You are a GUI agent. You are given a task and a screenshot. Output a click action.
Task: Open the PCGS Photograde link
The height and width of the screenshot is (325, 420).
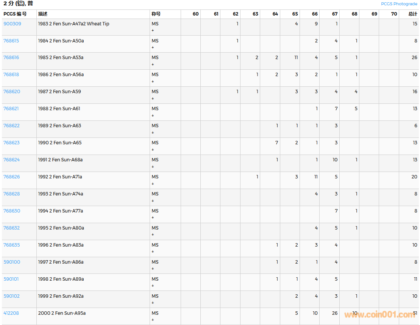pyautogui.click(x=399, y=4)
